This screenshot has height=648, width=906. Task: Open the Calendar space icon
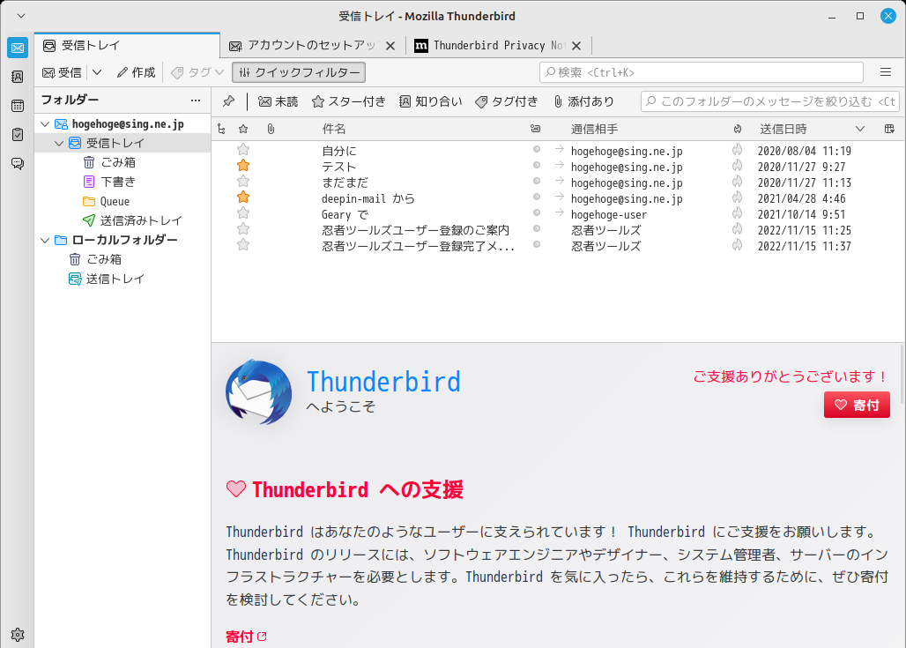coord(18,106)
